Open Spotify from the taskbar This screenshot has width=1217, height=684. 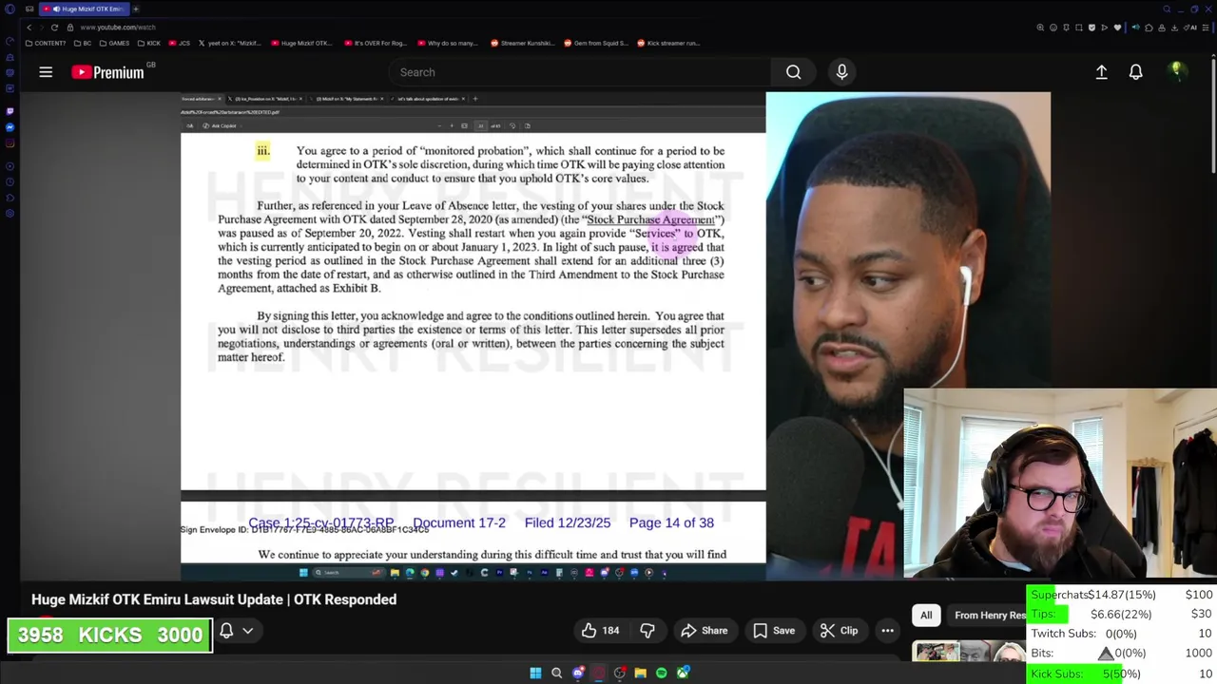pyautogui.click(x=661, y=673)
